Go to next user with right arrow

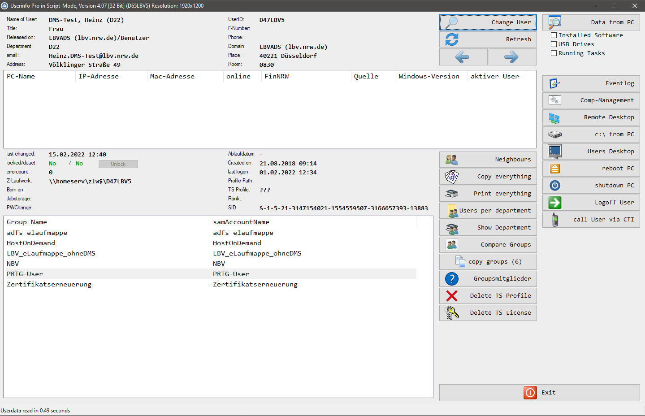tap(512, 57)
